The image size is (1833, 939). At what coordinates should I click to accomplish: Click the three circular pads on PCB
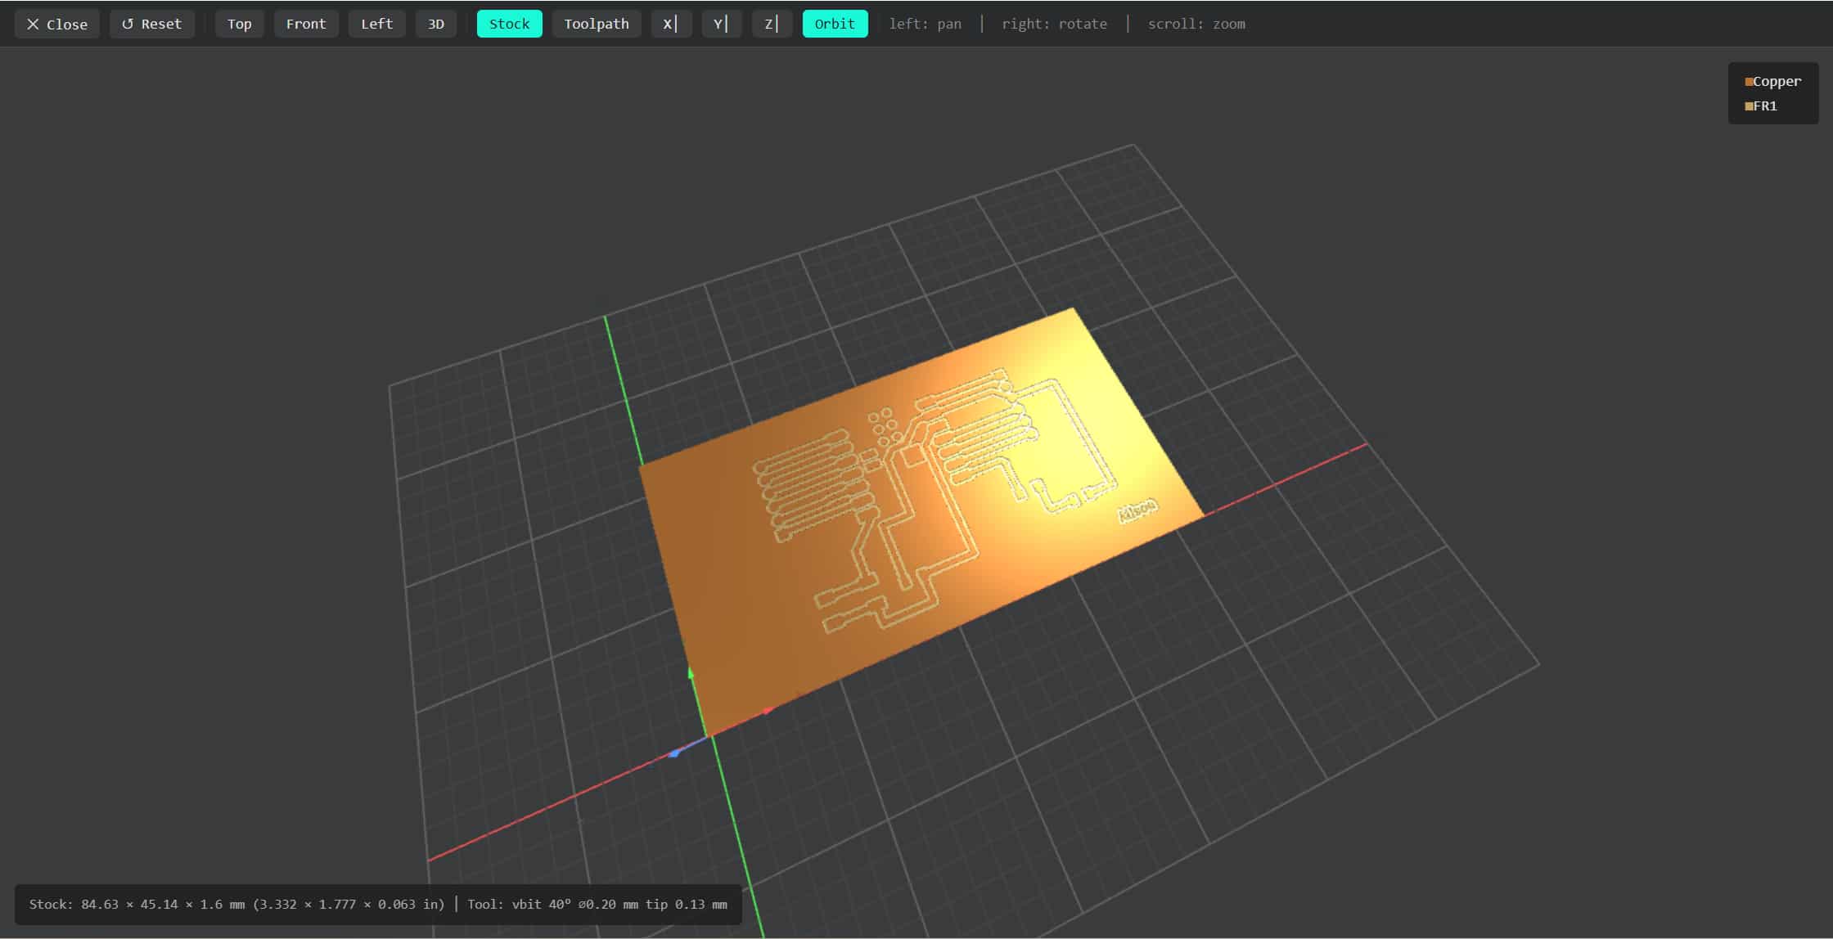[884, 427]
